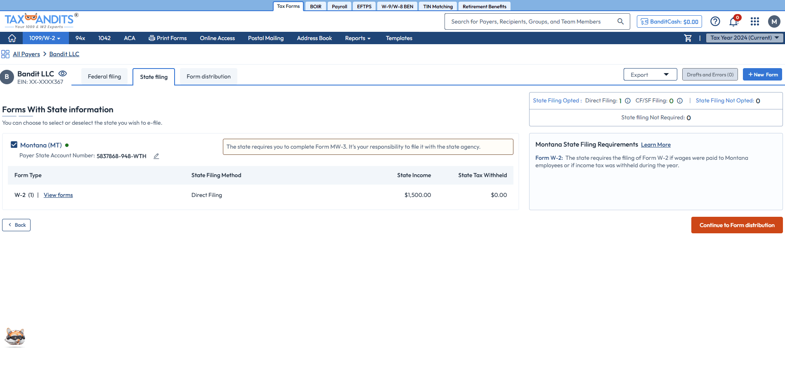Open the 1042 menu
Viewport: 785px width, 377px height.
[104, 38]
